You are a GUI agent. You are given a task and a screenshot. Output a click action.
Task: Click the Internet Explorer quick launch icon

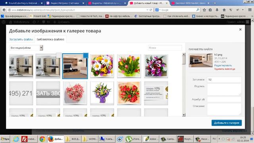(16, 139)
